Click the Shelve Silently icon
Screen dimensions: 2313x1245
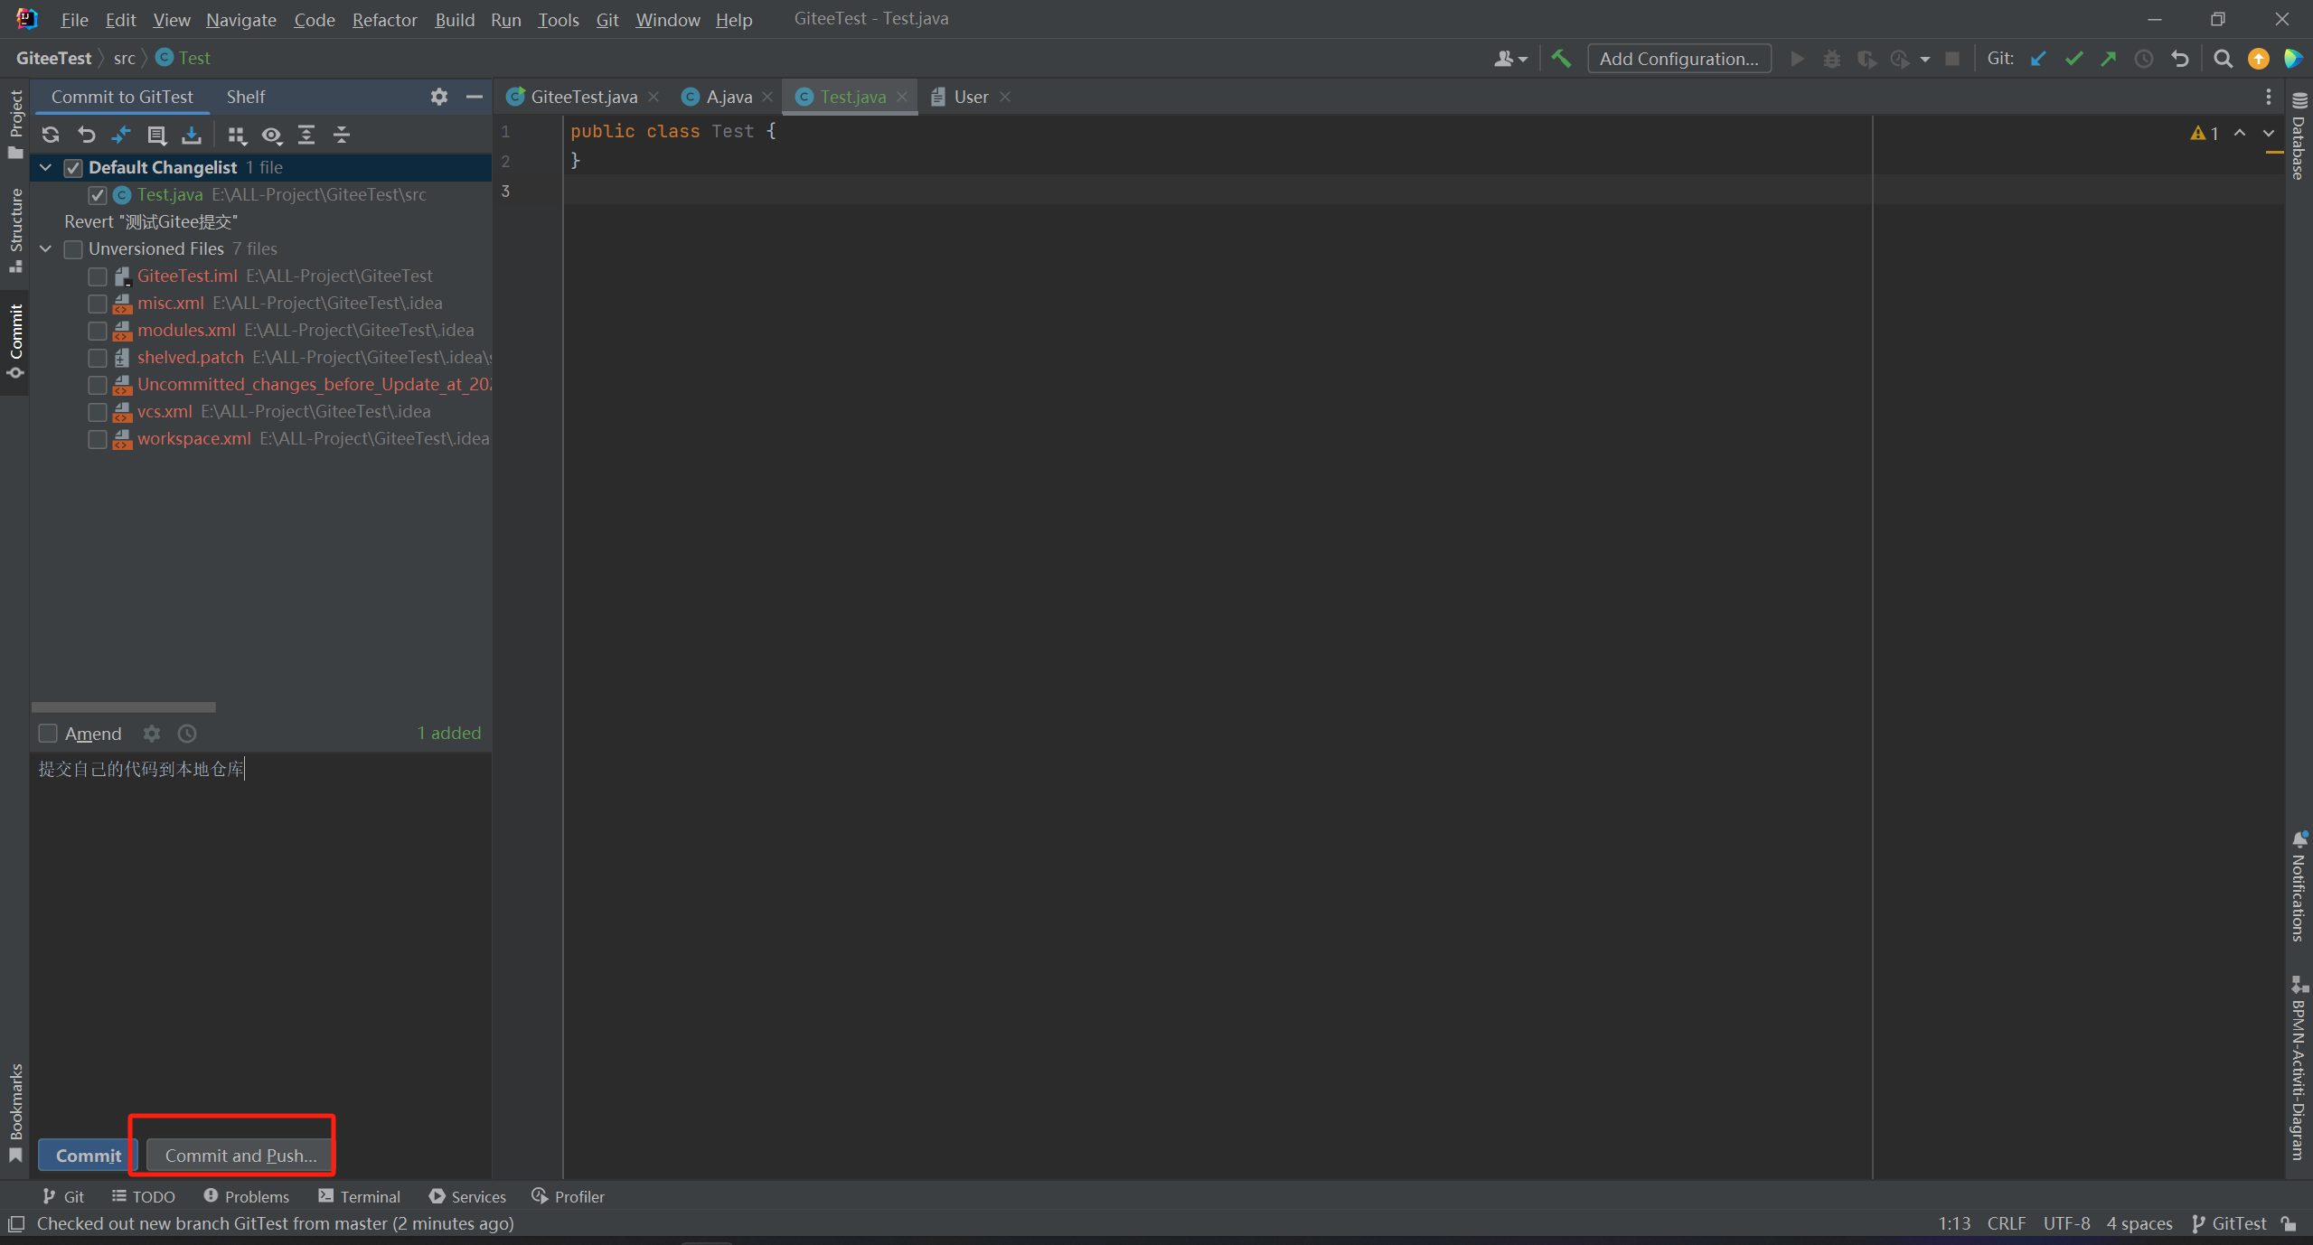191,135
